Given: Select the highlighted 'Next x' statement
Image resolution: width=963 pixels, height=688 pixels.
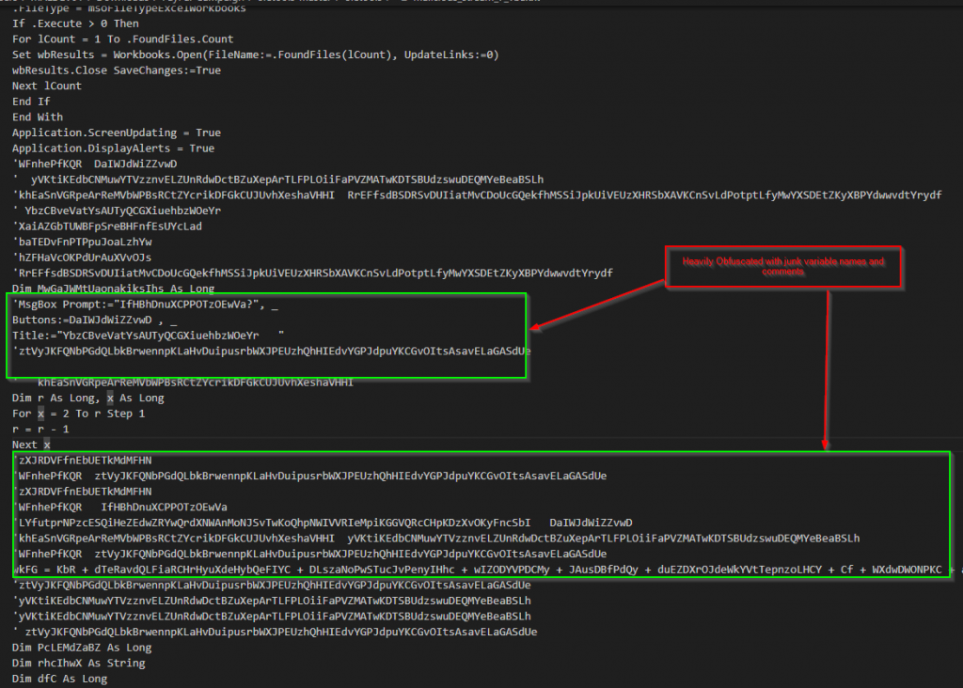Looking at the screenshot, I should click(29, 444).
